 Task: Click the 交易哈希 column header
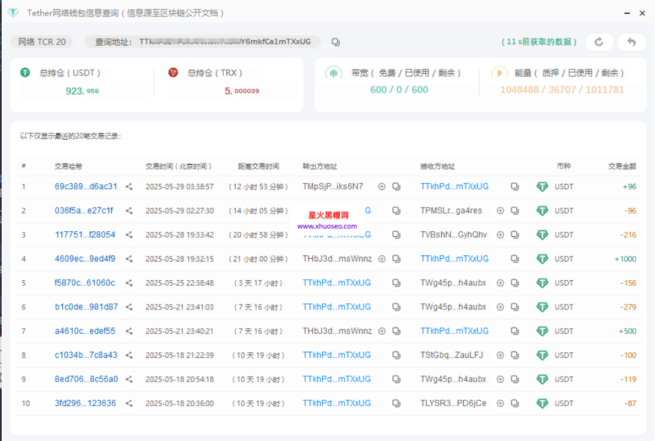(x=68, y=166)
